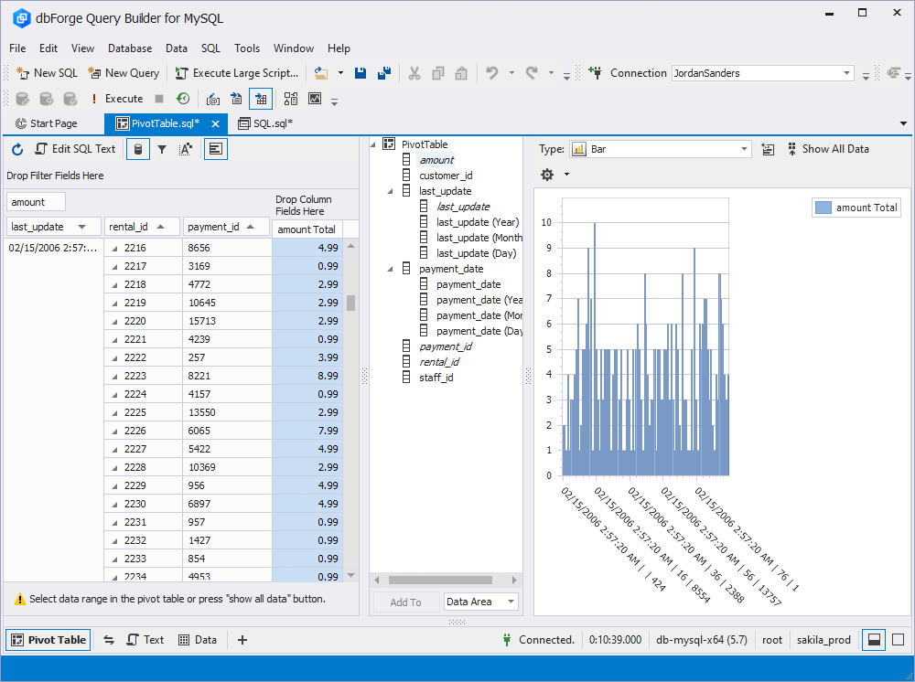Collapse rental_id 2216 row expander
The image size is (915, 682).
click(x=114, y=249)
